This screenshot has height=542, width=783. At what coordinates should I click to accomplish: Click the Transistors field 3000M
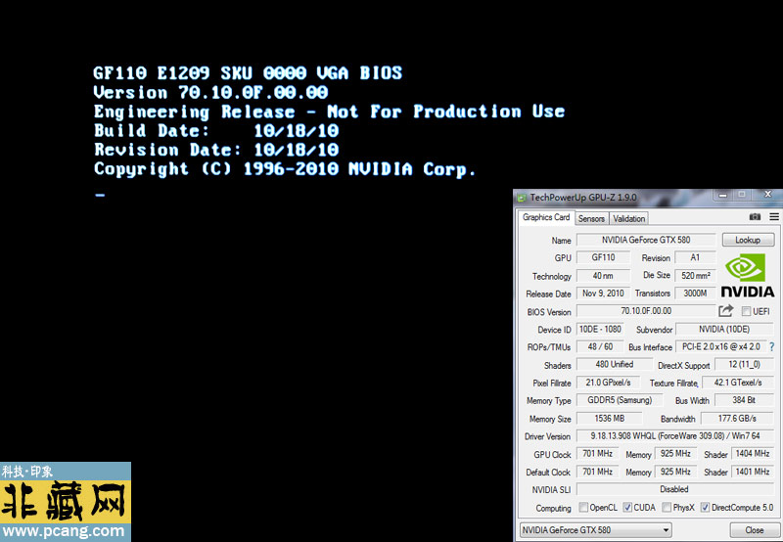[695, 294]
